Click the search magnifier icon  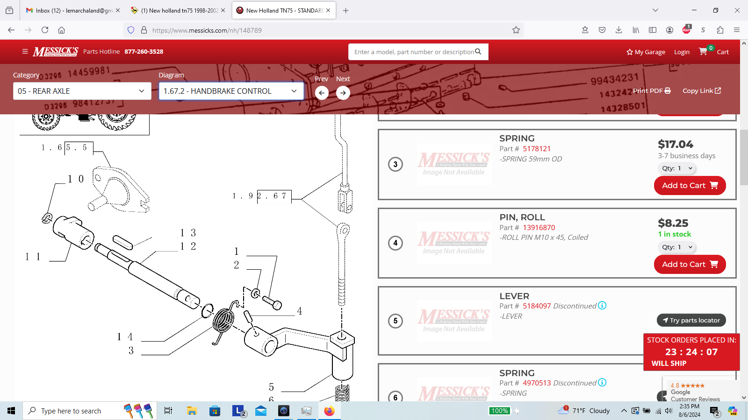(x=478, y=52)
